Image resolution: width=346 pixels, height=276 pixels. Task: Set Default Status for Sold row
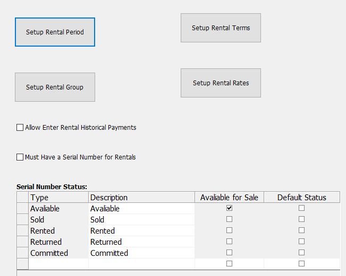[x=302, y=219]
